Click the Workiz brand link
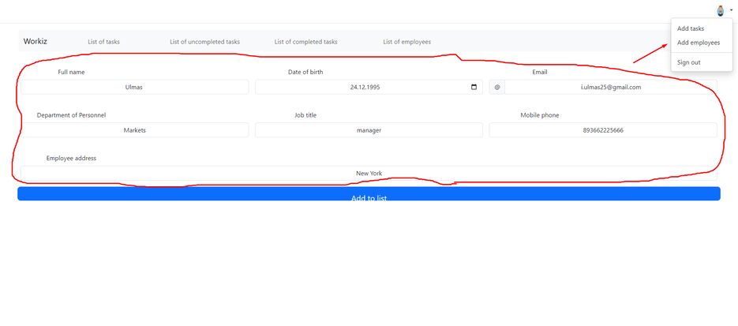 point(36,41)
